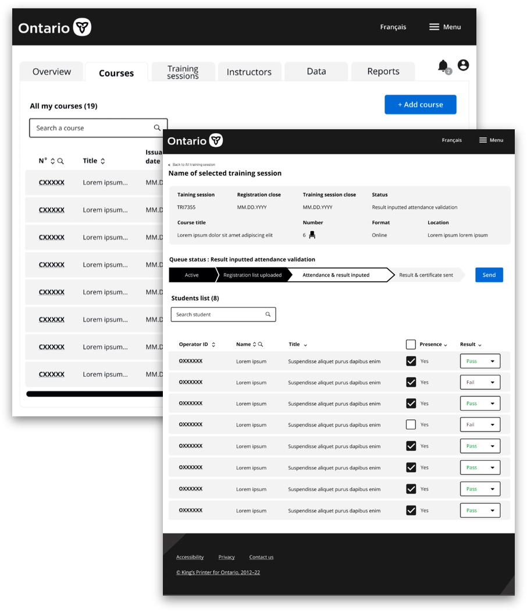527x612 pixels.
Task: Click back arrow to All training session
Action: [169, 165]
